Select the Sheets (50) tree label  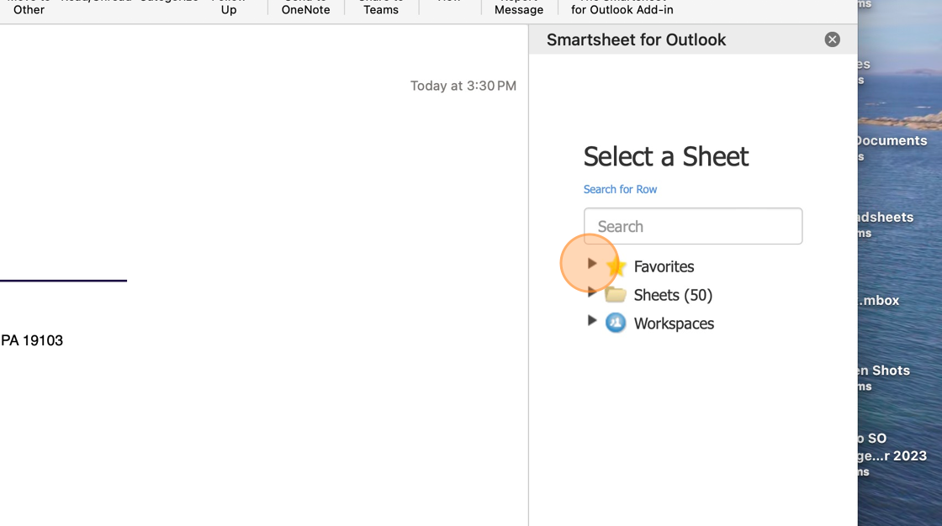point(673,296)
